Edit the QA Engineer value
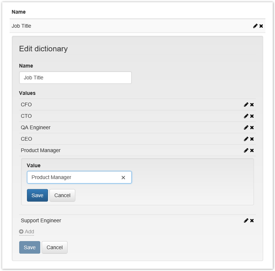Image resolution: width=275 pixels, height=271 pixels. point(246,127)
